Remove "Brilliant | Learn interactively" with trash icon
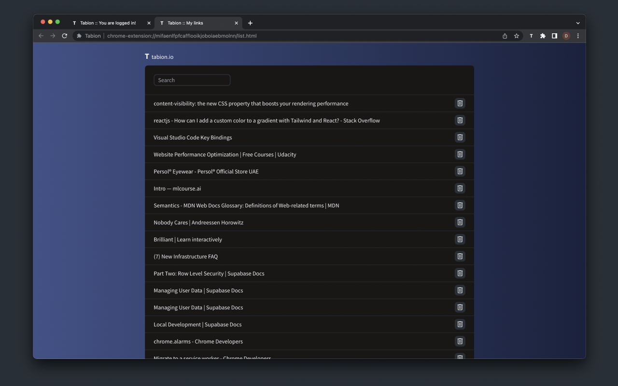Screen dimensions: 618x386 [460, 239]
